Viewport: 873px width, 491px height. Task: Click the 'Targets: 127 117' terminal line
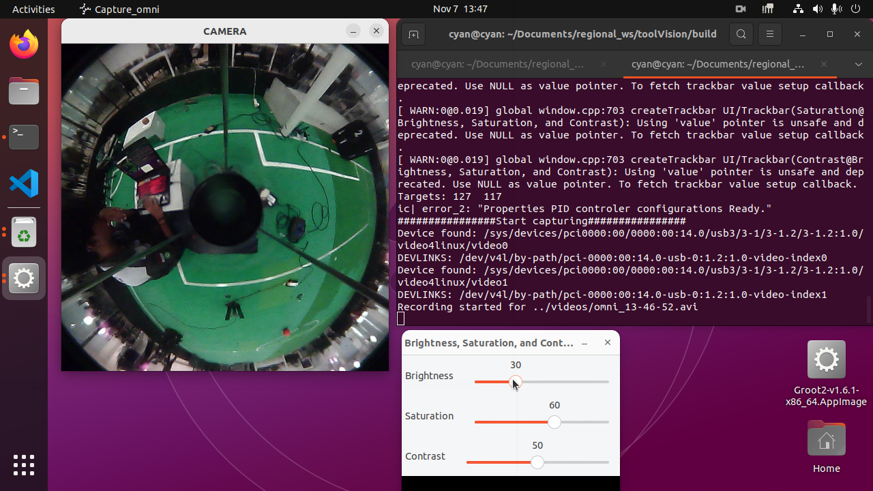449,196
